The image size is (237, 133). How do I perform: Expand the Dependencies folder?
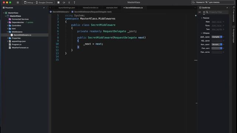pos(7,22)
